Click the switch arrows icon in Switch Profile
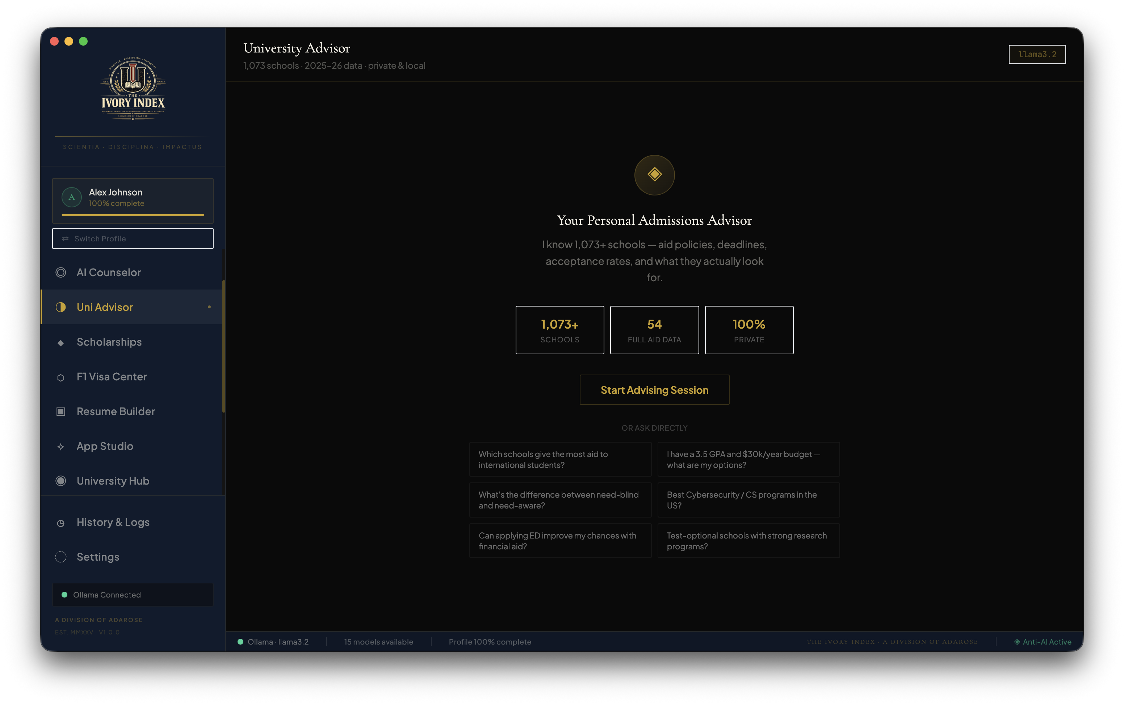Viewport: 1124px width, 705px height. click(65, 239)
